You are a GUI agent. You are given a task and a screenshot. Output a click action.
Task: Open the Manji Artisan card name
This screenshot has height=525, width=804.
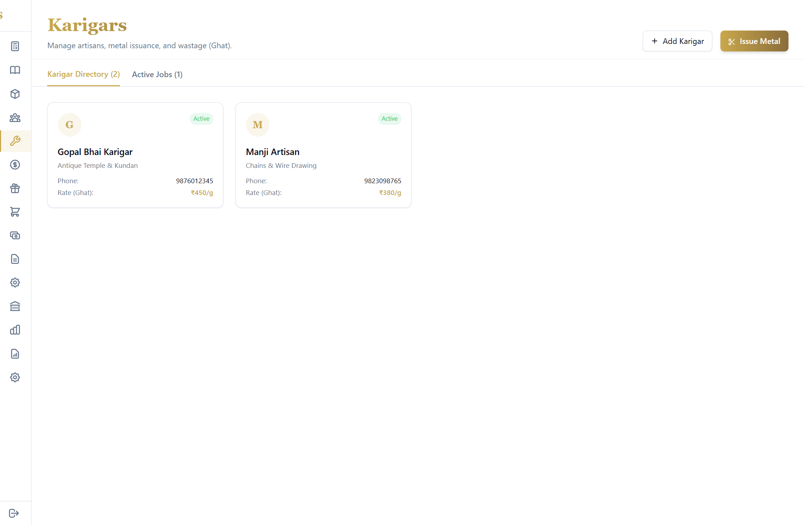click(273, 152)
